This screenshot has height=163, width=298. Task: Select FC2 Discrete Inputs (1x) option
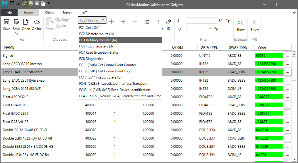coord(120,34)
